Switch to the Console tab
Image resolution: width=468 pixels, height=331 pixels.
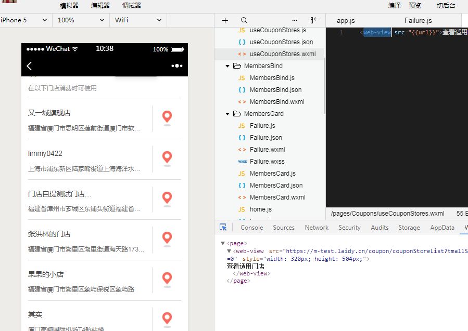pyautogui.click(x=251, y=228)
